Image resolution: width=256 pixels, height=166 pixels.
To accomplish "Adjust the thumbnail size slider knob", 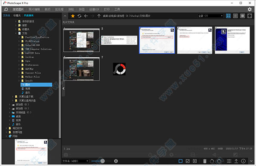I will pos(102,161).
